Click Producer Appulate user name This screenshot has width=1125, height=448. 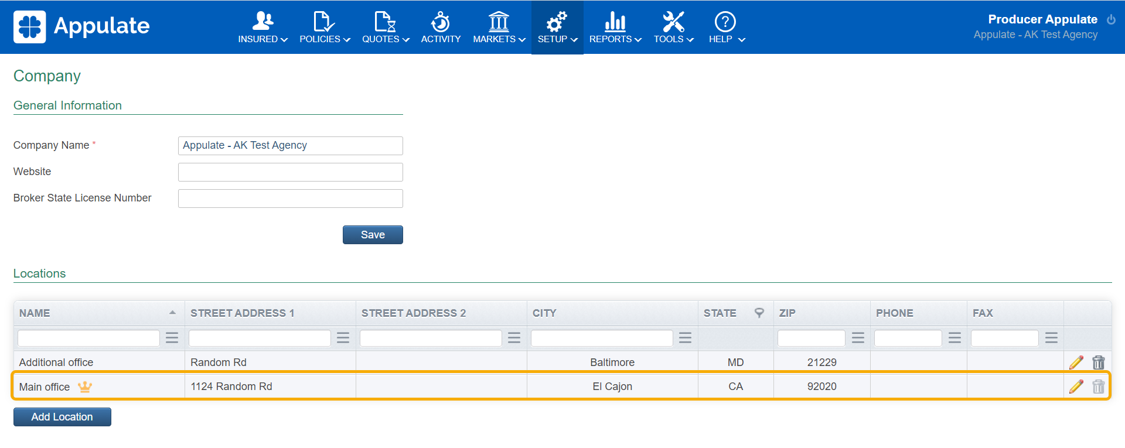1042,19
